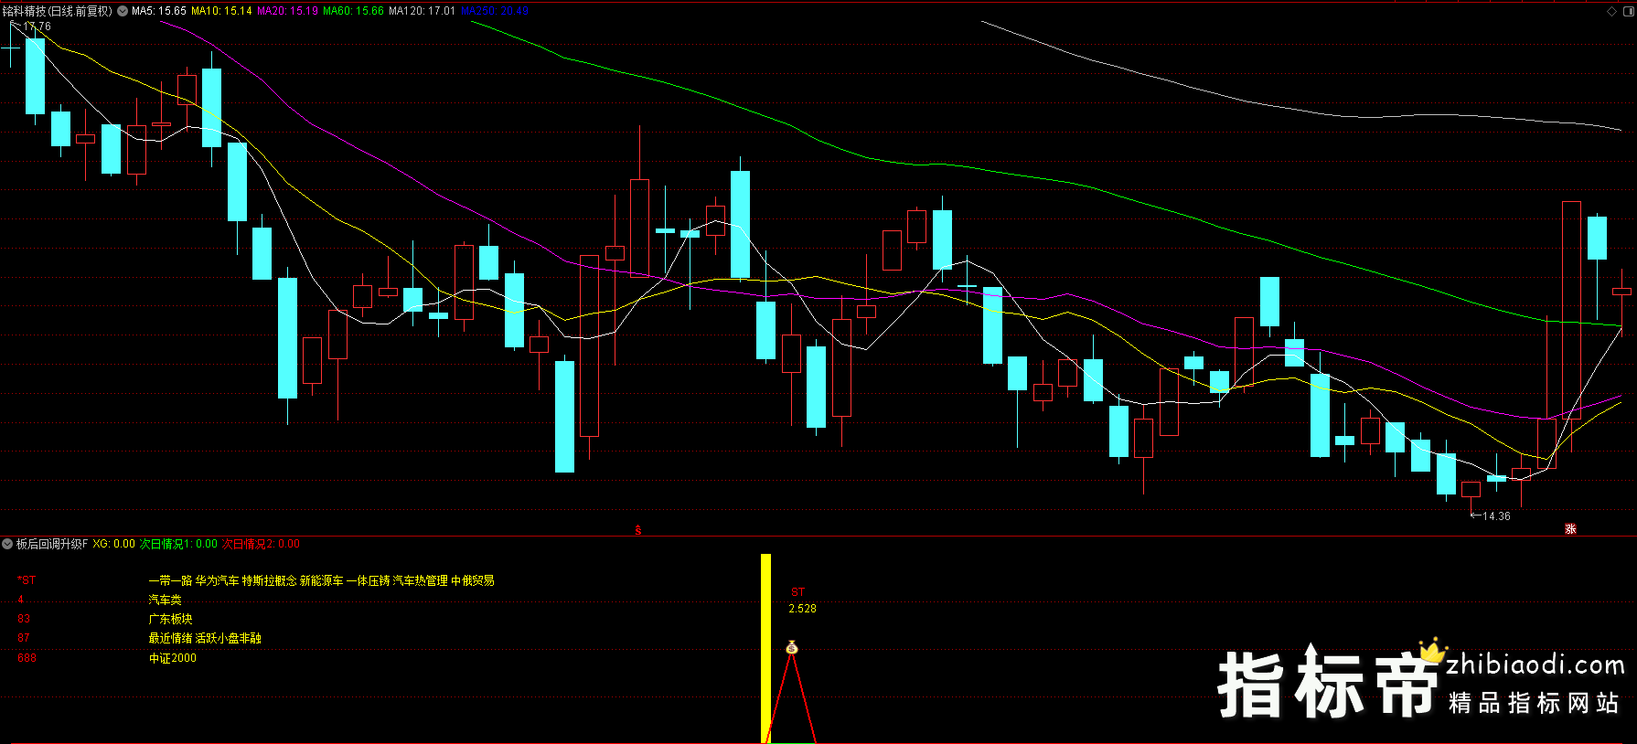
Task: Click the red $ marker on the time axis
Action: [638, 530]
